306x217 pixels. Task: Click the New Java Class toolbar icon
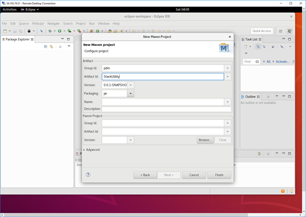97,31
